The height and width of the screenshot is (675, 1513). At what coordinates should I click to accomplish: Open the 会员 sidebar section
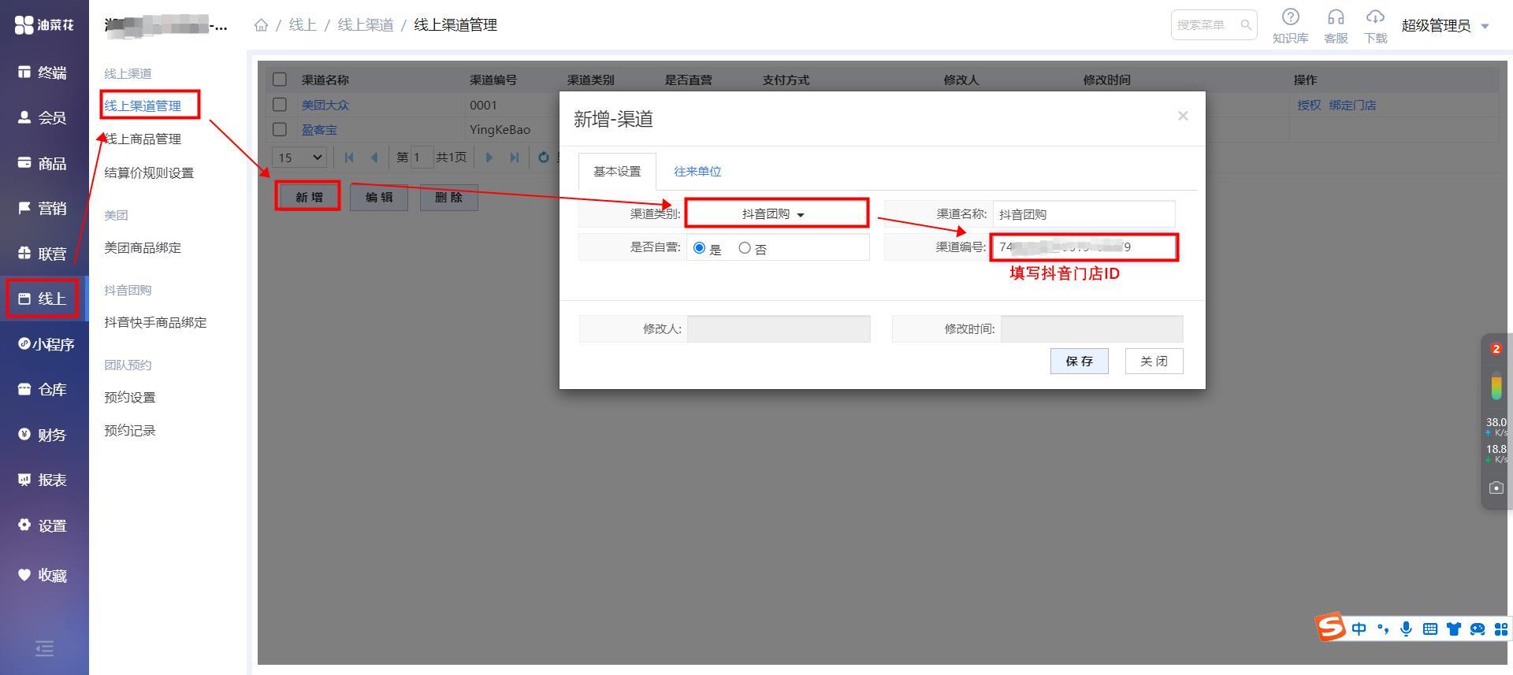coord(44,118)
